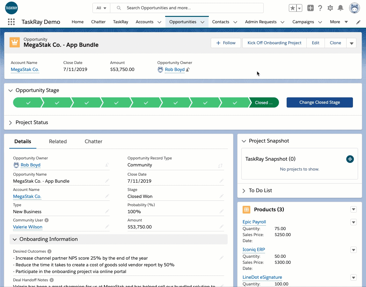The width and height of the screenshot is (366, 287).
Task: Click the Kick Off Onboarding Project button
Action: [274, 43]
